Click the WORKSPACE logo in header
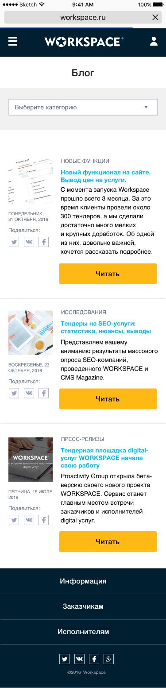Viewport: 166px width, 688px height. coord(84,42)
